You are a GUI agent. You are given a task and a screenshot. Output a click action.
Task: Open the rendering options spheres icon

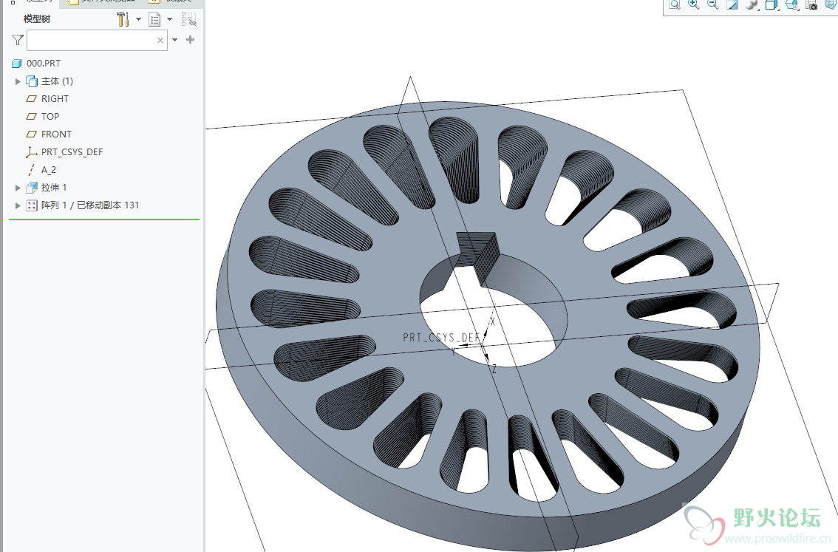[752, 5]
